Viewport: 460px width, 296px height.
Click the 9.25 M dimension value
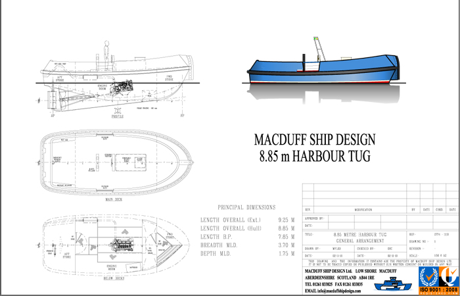click(x=287, y=220)
